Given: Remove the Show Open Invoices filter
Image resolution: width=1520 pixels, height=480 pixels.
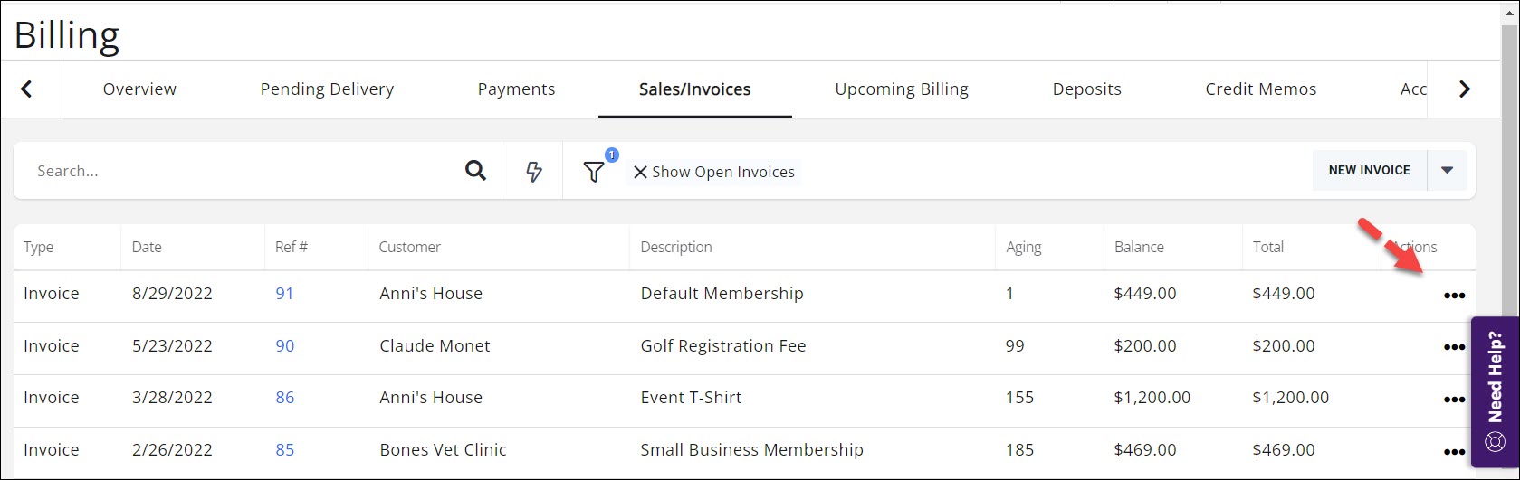Looking at the screenshot, I should [640, 172].
